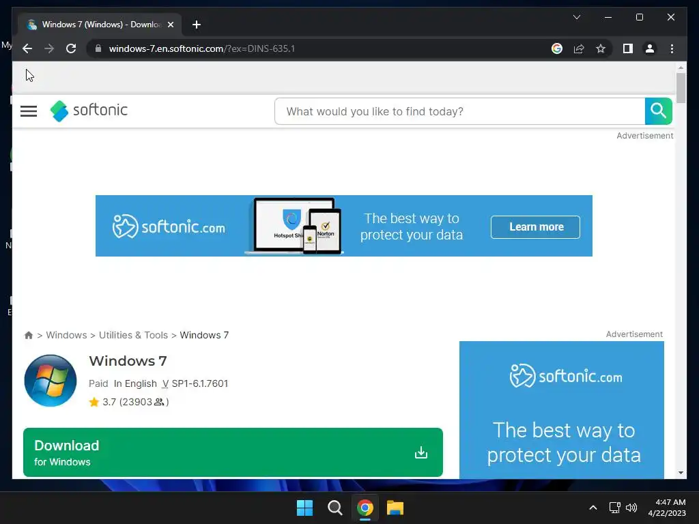The image size is (699, 524).
Task: Select the Windows 7 browser tab
Action: point(100,25)
